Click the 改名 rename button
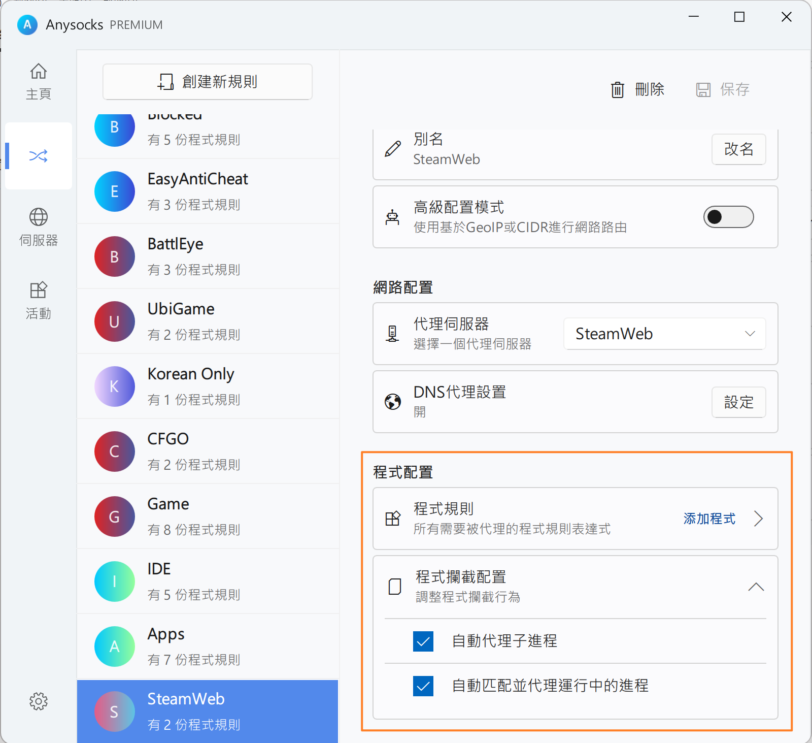 (738, 149)
